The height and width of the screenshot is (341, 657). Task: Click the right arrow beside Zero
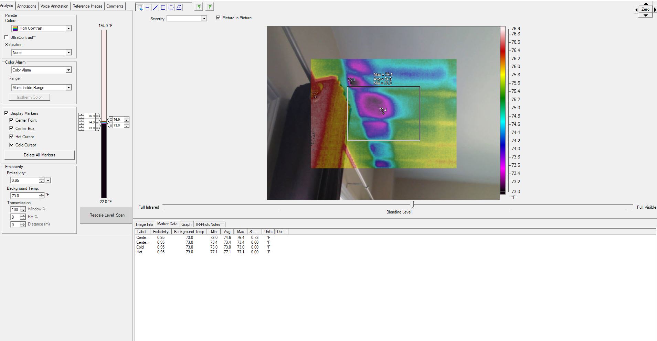click(x=655, y=10)
